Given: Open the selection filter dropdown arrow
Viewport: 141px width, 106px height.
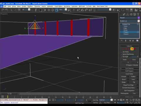Looking at the screenshot, I should point(29,9).
